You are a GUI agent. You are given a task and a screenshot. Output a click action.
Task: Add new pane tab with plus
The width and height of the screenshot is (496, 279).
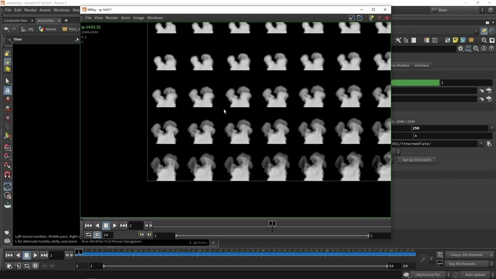(66, 21)
